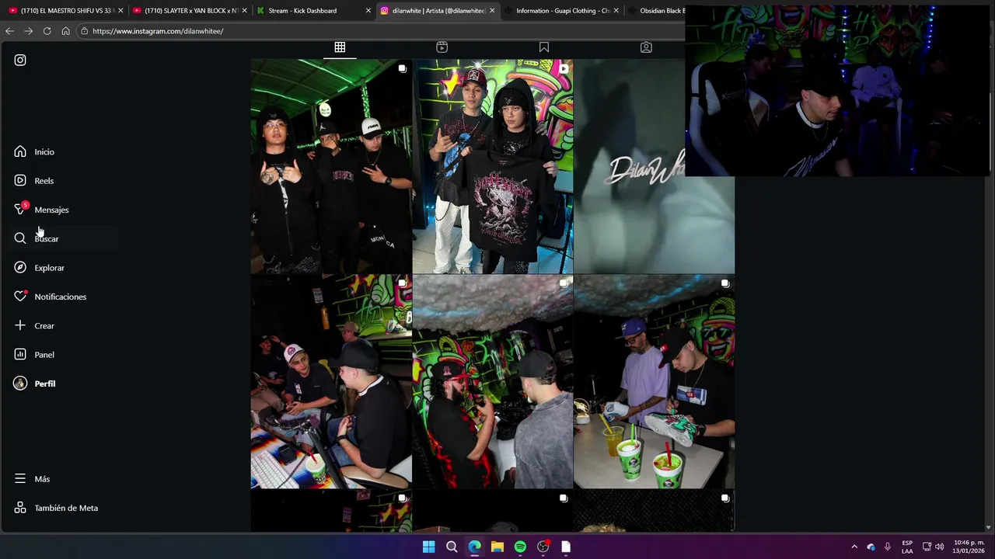Image resolution: width=995 pixels, height=559 pixels.
Task: Click Crear plus to make a post
Action: [x=34, y=325]
